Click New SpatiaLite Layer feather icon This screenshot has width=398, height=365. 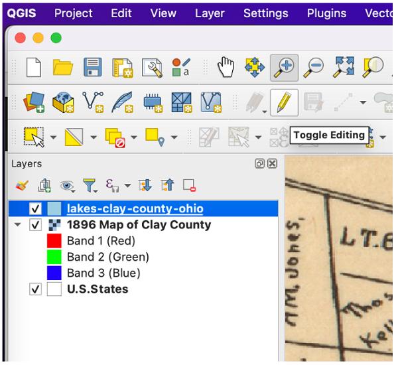pos(122,102)
